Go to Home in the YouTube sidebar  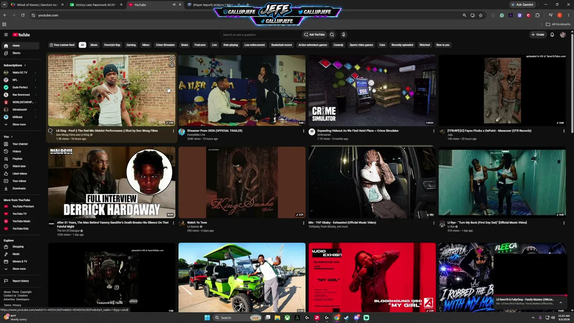pos(21,46)
